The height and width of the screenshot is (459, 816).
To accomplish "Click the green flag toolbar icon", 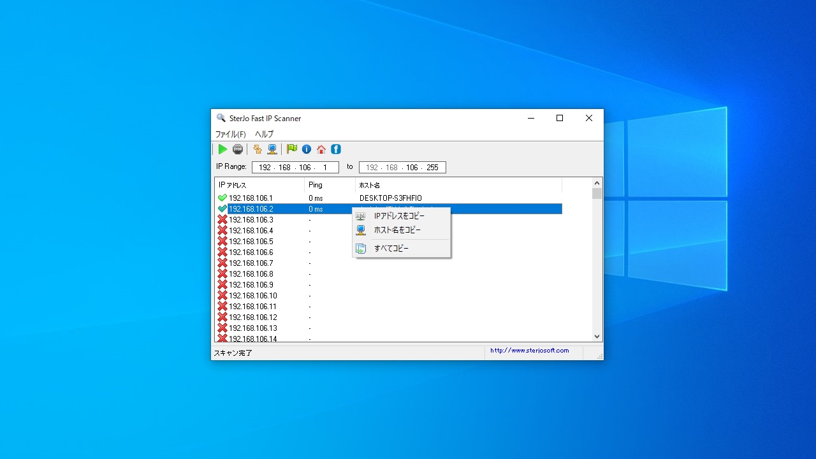I will pos(292,149).
